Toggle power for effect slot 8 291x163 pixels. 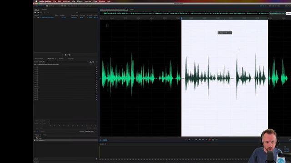click(37, 82)
